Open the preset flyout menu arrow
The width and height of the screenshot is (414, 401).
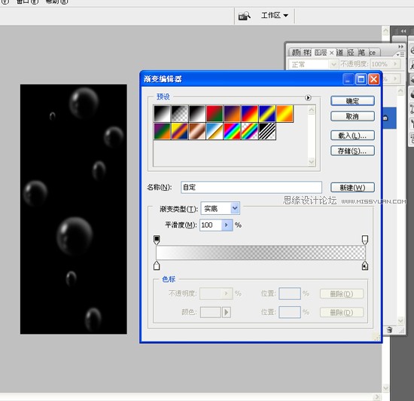click(x=308, y=97)
